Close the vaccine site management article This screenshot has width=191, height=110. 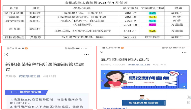click(6, 54)
